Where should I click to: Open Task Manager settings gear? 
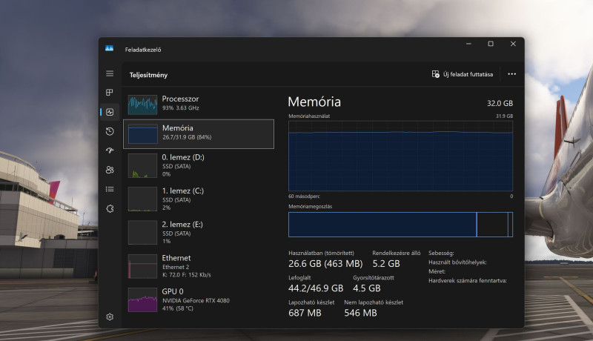110,317
